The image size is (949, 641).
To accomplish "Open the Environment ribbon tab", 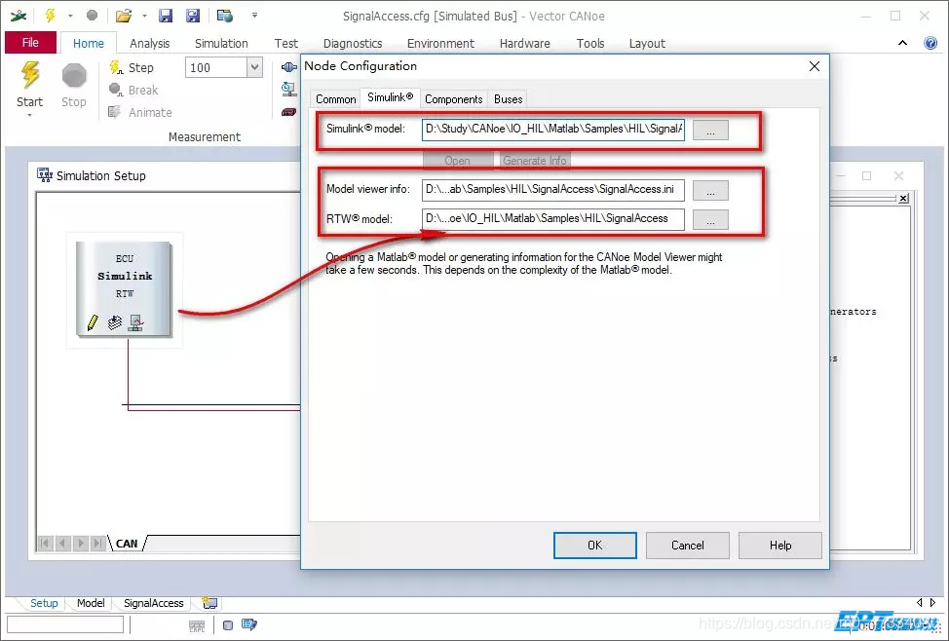I will tap(440, 44).
